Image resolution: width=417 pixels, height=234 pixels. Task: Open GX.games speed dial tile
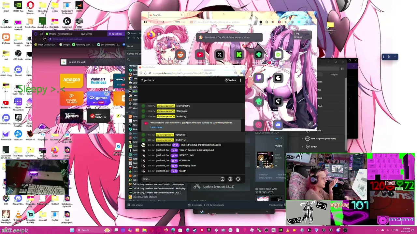click(98, 98)
